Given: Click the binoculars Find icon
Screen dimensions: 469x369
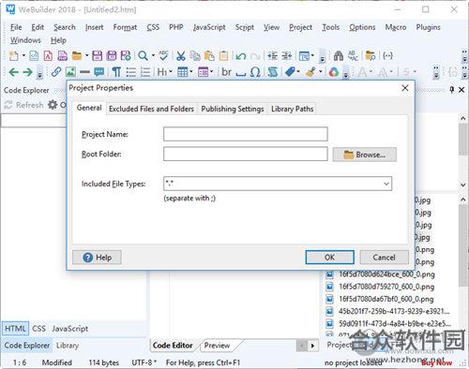Looking at the screenshot, I should click(x=339, y=56).
